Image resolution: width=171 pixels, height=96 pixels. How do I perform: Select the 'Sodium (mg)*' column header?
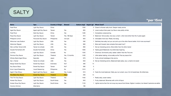81,25
